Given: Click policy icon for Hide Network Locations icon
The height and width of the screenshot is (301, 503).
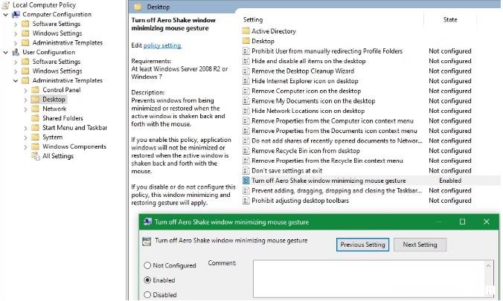Looking at the screenshot, I should [x=246, y=111].
